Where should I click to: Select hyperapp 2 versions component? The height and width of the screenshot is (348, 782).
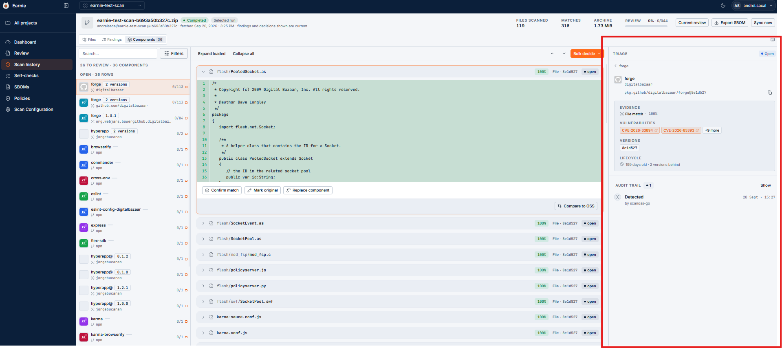[134, 134]
